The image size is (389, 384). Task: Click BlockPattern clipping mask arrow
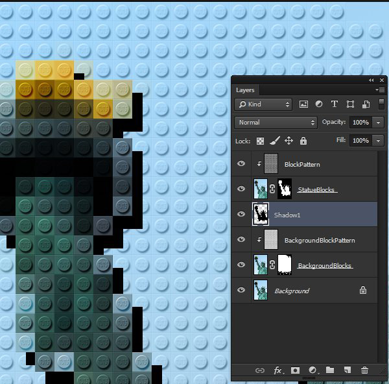(x=259, y=163)
